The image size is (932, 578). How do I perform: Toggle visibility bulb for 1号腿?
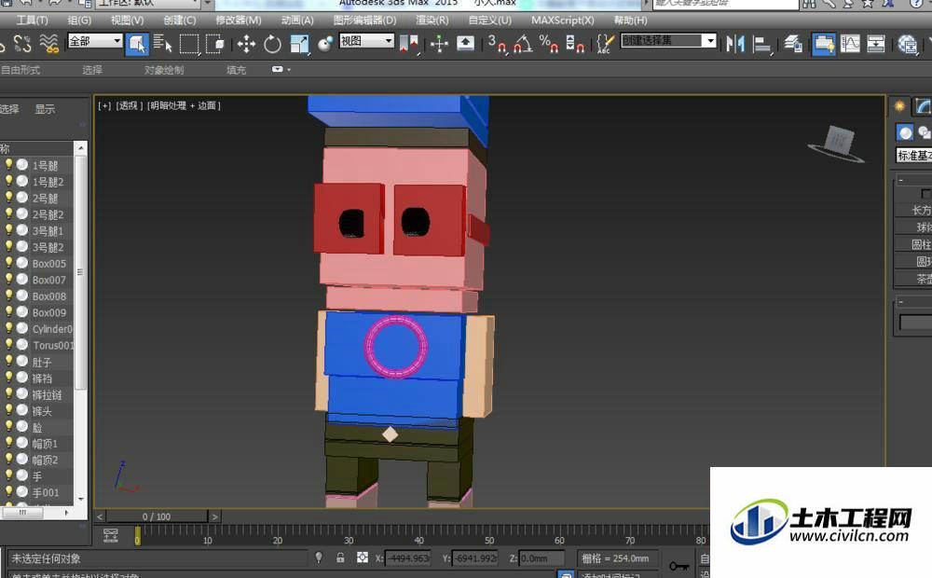click(9, 164)
